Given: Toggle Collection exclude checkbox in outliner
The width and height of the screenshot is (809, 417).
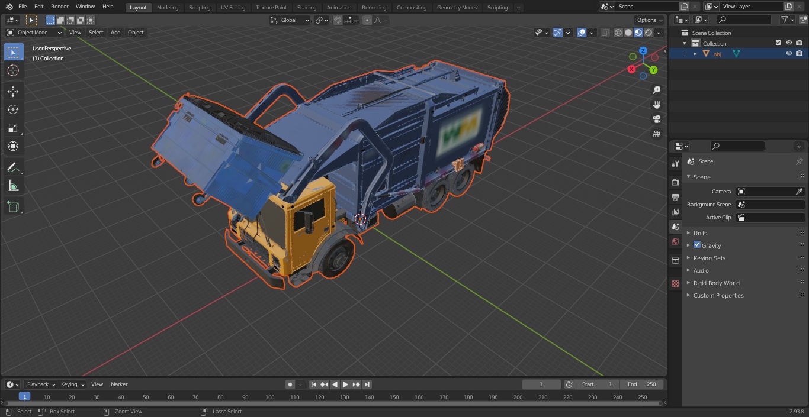Looking at the screenshot, I should (778, 43).
